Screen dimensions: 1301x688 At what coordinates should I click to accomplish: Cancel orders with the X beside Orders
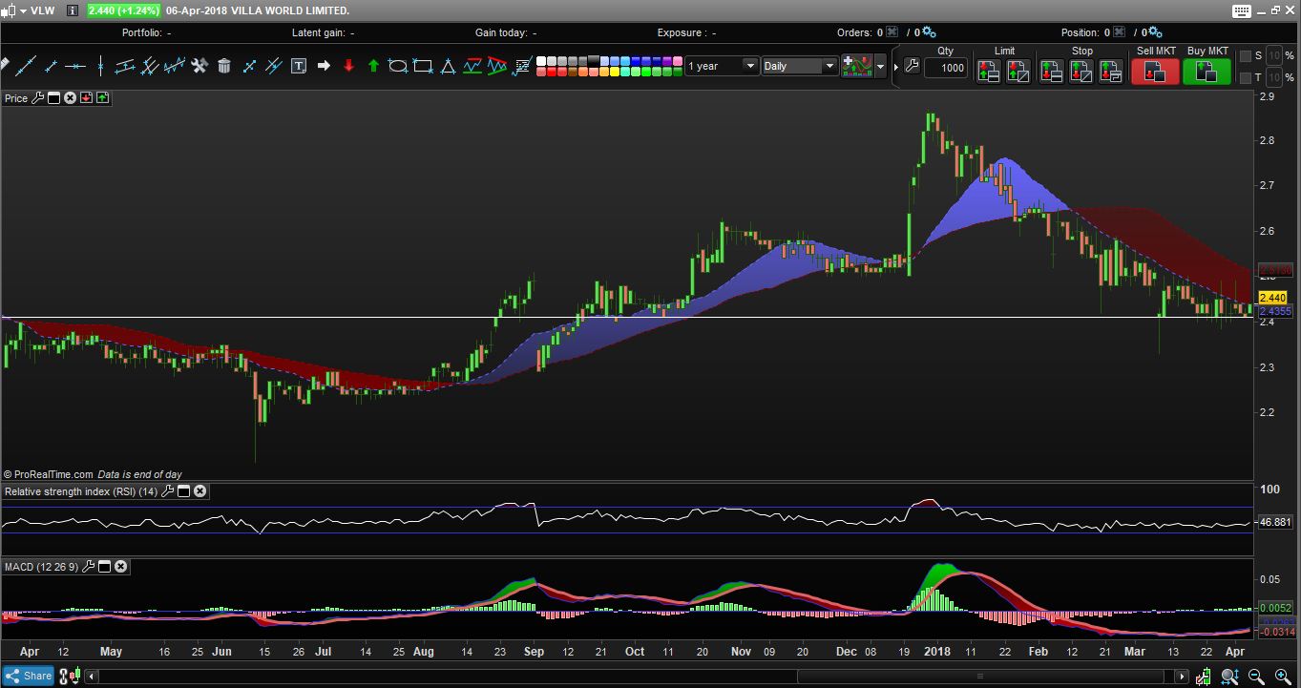[x=892, y=32]
